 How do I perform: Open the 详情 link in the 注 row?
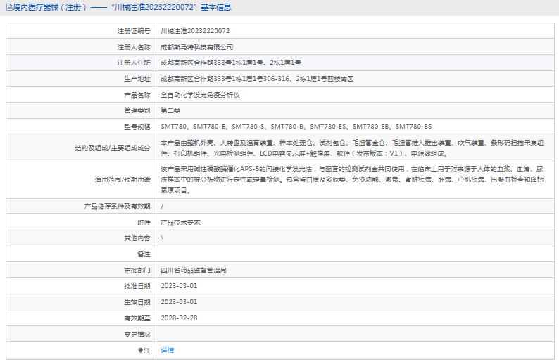(167, 351)
